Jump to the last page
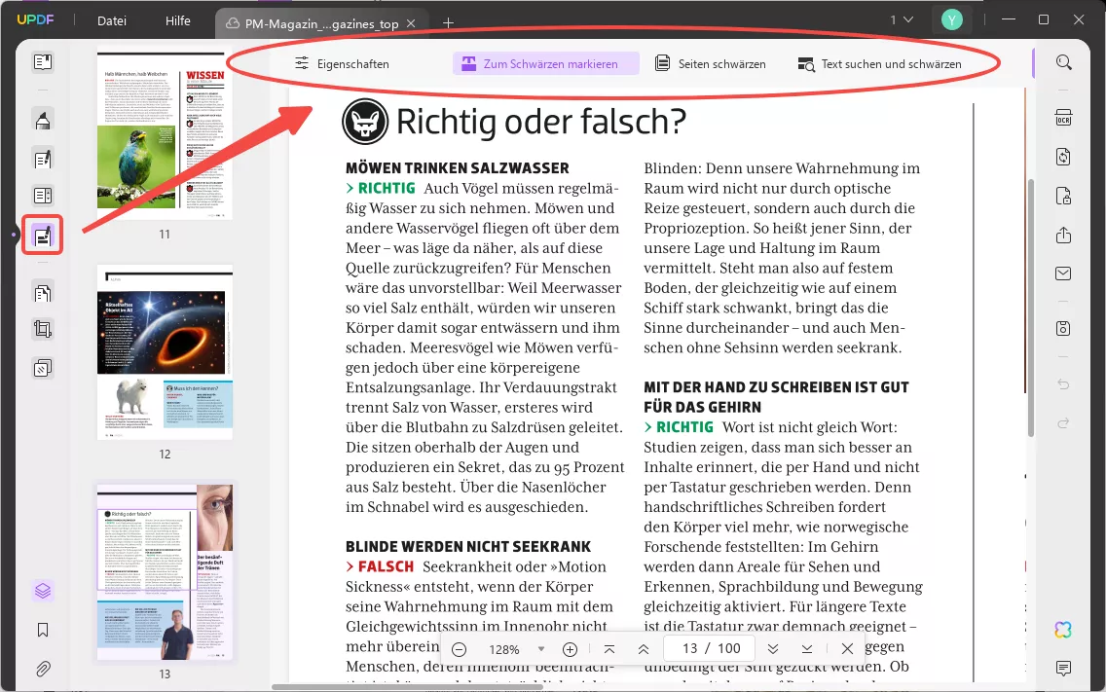This screenshot has height=692, width=1106. pyautogui.click(x=807, y=649)
